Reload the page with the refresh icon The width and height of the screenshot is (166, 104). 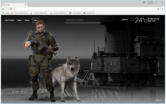point(11,9)
